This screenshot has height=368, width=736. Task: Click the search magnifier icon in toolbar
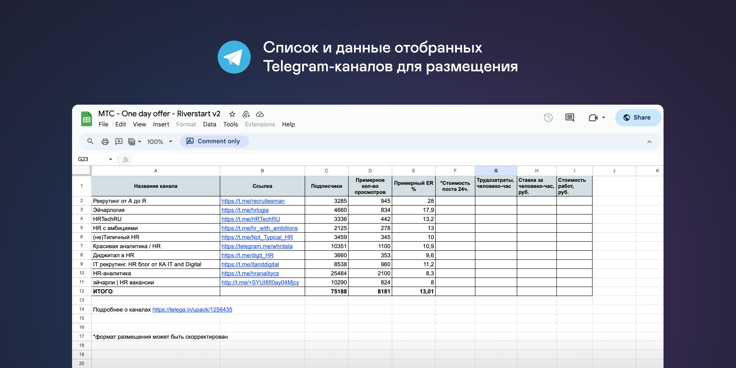[x=90, y=141]
